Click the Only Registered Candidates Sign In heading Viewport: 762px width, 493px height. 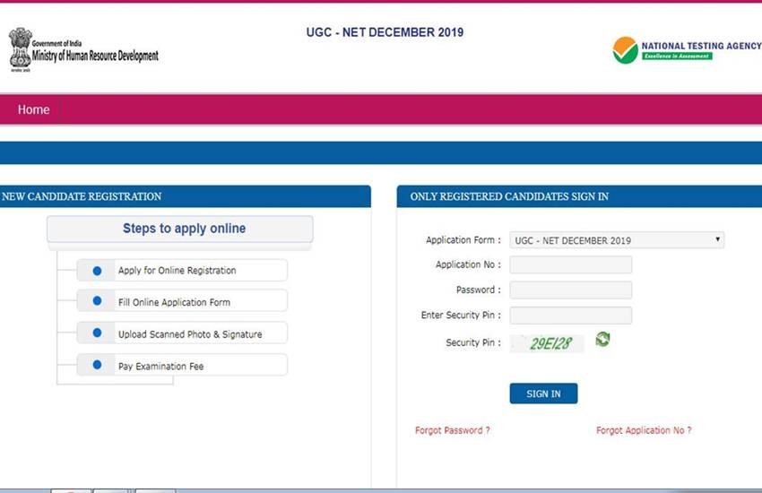[509, 196]
